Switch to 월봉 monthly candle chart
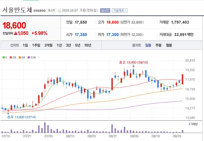The height and width of the screenshot is (141, 204). [169, 45]
